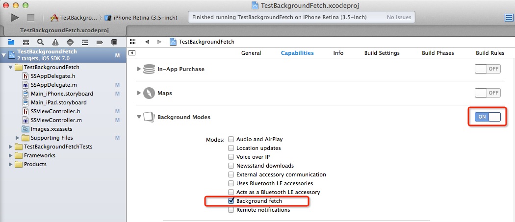Expand the Supporting Files folder
Viewport: 515px width, 222px height.
coord(18,138)
